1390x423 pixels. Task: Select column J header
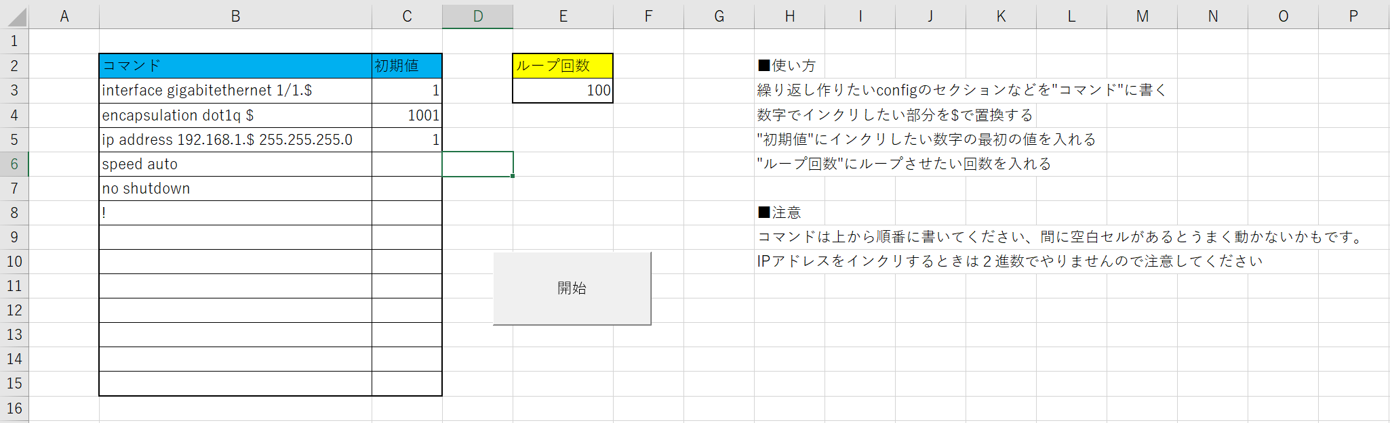coord(931,16)
